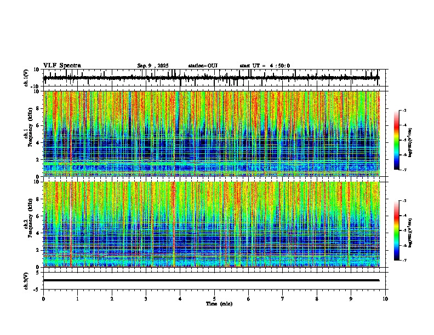Click the date "Sep. 9, 2025" in header
This screenshot has height=335, width=434.
[x=153, y=66]
